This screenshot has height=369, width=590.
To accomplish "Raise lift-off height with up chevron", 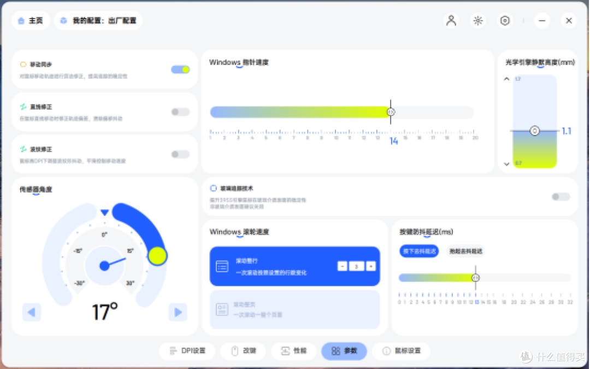I will click(x=506, y=79).
